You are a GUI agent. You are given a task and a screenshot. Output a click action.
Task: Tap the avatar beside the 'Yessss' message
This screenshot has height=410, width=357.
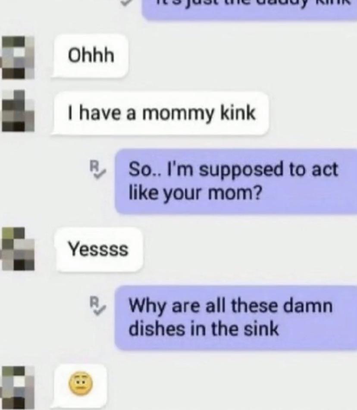point(18,249)
